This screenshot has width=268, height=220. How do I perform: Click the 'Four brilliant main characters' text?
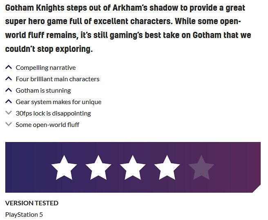coord(58,79)
